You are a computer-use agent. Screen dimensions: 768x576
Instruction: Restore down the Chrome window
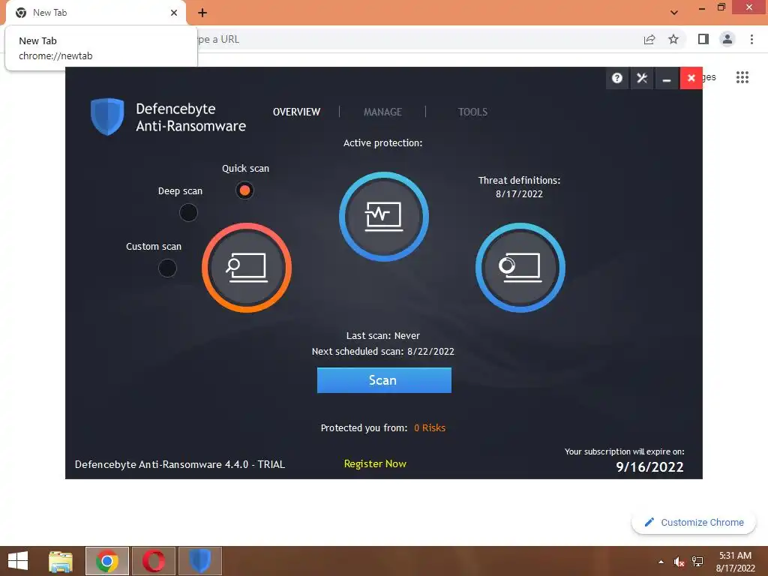(x=721, y=7)
